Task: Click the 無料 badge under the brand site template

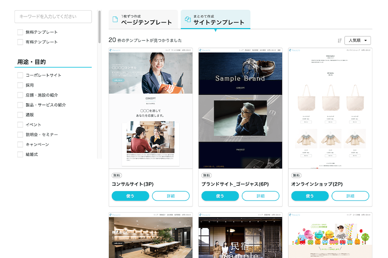Action: (x=207, y=175)
